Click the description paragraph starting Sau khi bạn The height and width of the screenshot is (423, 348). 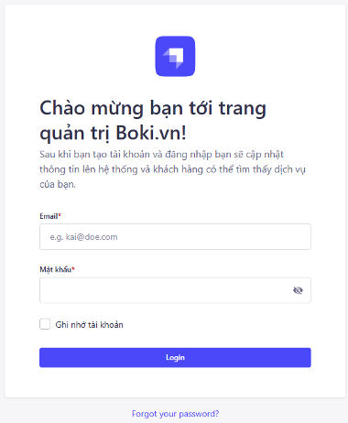(172, 169)
